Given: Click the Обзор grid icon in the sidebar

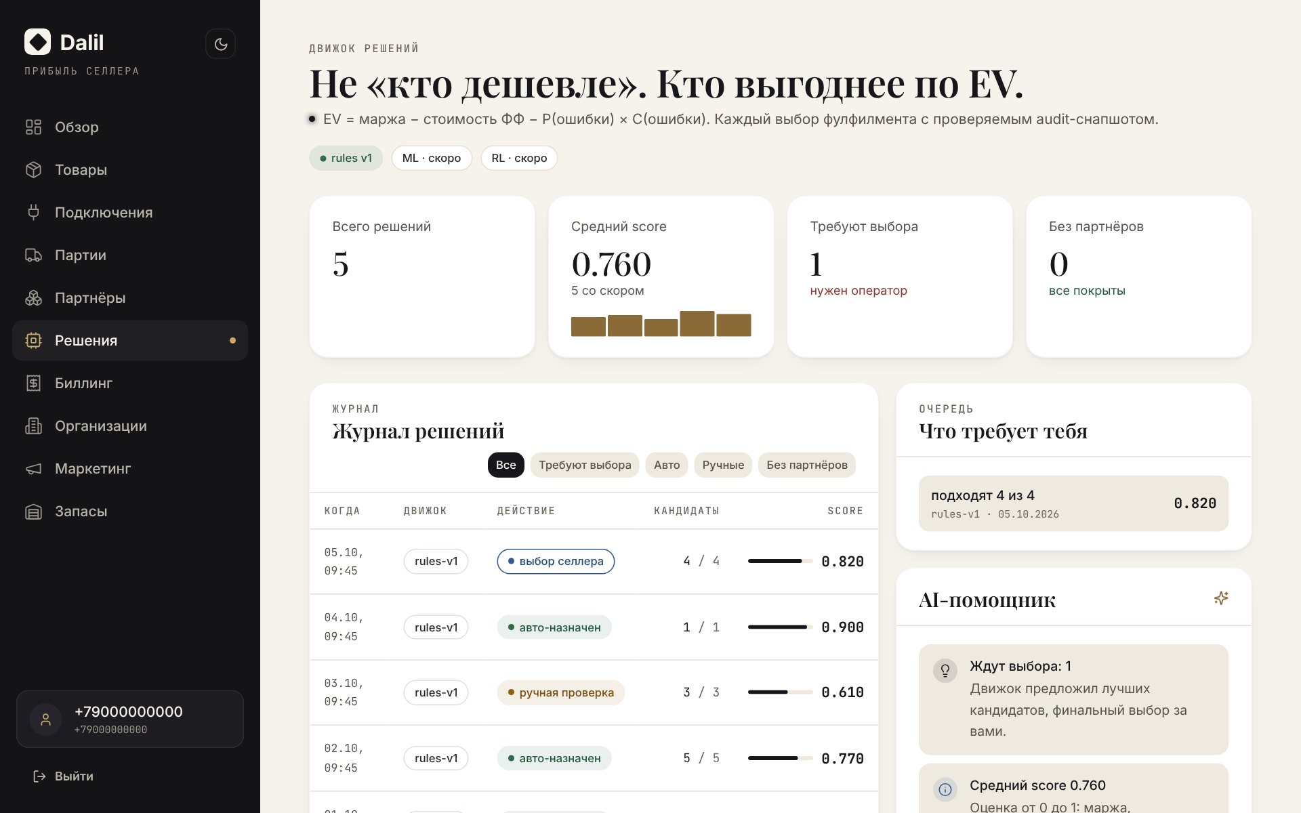Looking at the screenshot, I should tap(33, 127).
